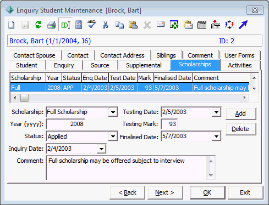Click the table with red arrow icon

pos(216,25)
